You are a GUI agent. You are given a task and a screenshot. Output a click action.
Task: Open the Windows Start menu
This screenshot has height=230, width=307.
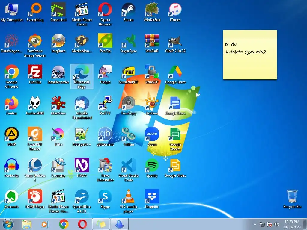(x=8, y=224)
